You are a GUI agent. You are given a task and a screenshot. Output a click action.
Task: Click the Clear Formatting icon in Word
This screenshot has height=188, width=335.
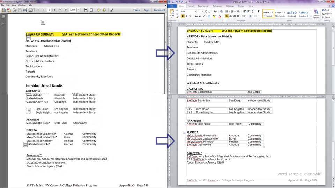click(x=221, y=11)
